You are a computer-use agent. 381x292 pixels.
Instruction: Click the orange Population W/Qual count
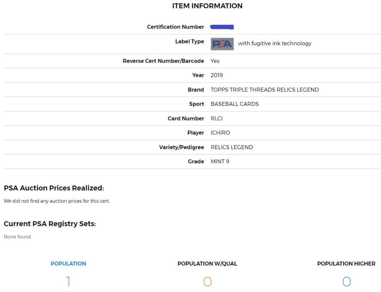click(207, 281)
